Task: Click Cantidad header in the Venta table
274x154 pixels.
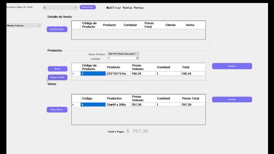Action: click(x=168, y=98)
